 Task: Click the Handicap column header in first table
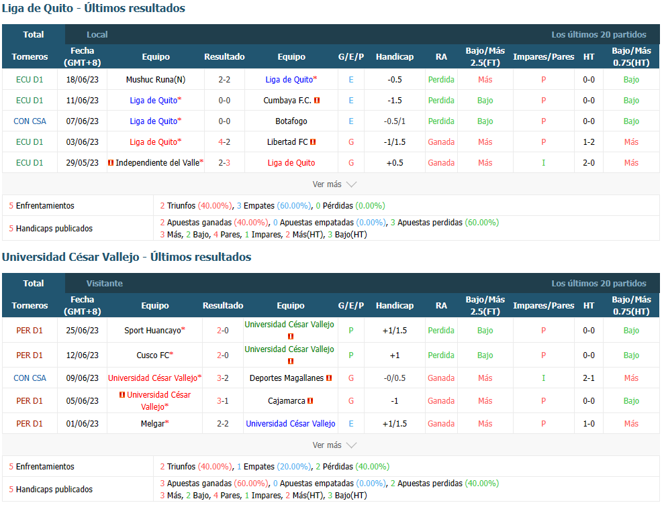coord(395,57)
